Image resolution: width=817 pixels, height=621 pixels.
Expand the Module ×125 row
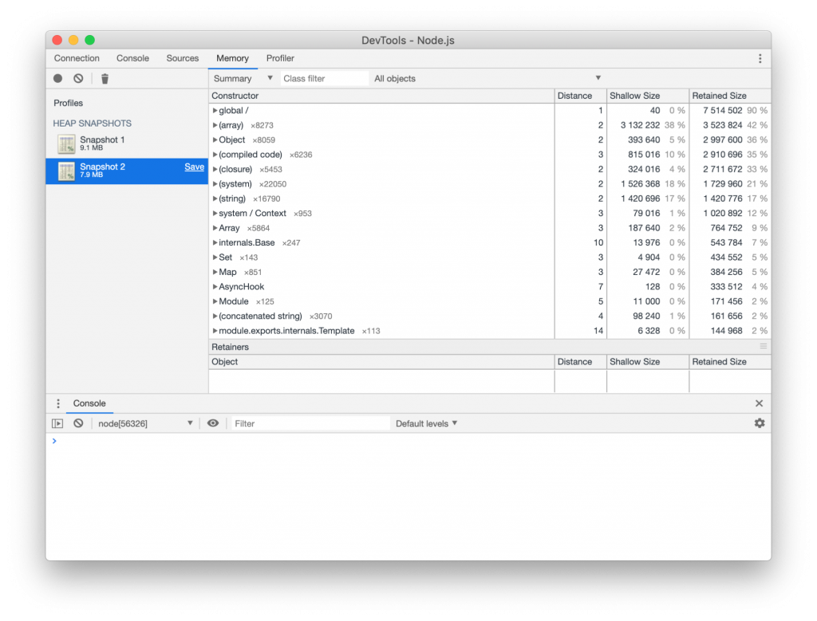click(x=215, y=301)
